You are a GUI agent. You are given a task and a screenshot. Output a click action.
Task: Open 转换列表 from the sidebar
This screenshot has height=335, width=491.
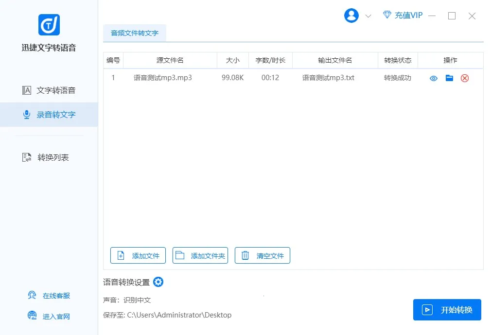point(49,157)
